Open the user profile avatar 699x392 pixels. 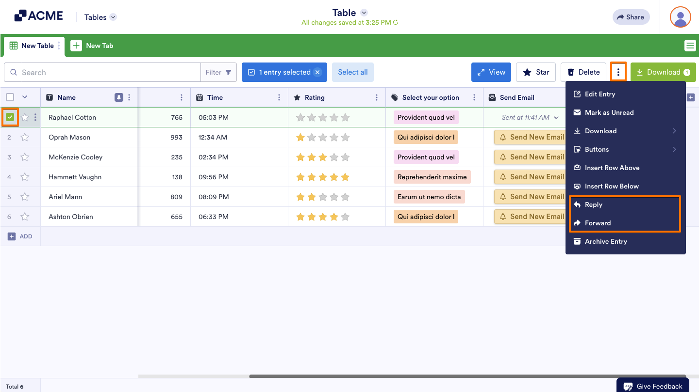click(x=681, y=17)
